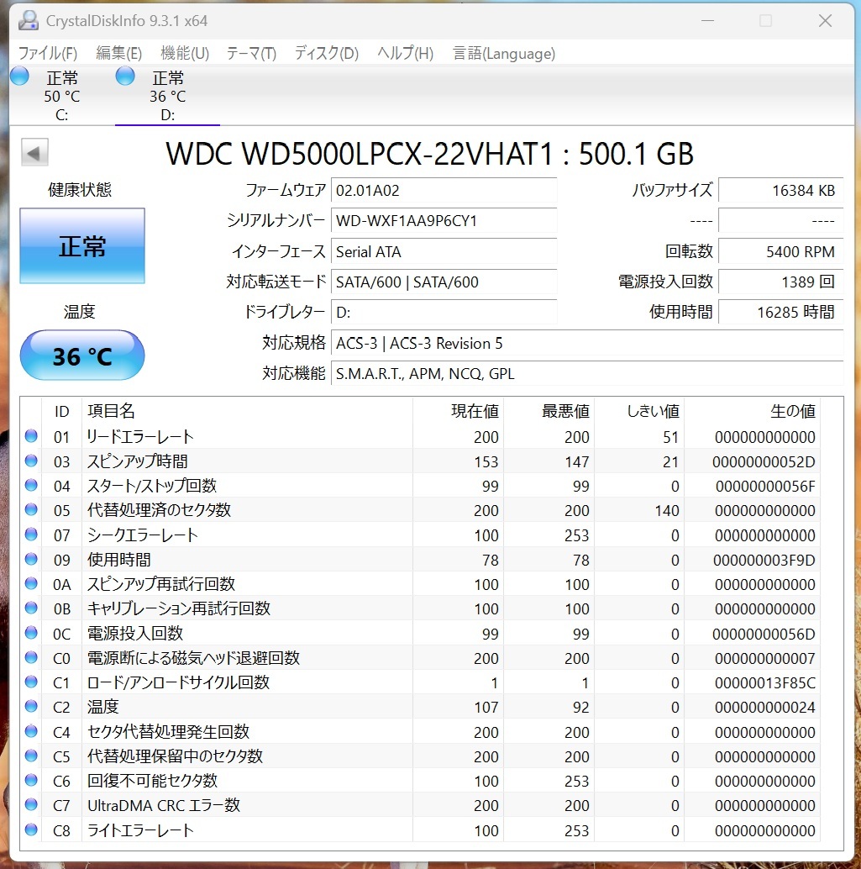Click status dot for ID 09 使用時間
Screen dimensions: 861x869
pos(31,559)
